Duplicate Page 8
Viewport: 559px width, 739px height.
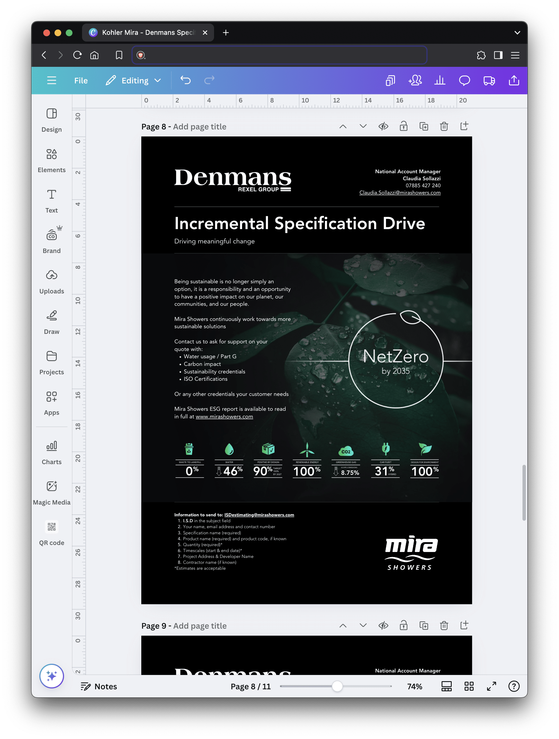pos(424,126)
